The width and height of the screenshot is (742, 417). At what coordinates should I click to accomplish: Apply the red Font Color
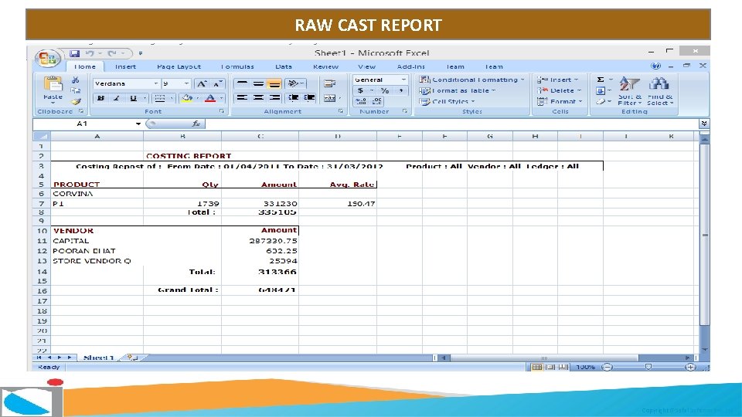210,98
